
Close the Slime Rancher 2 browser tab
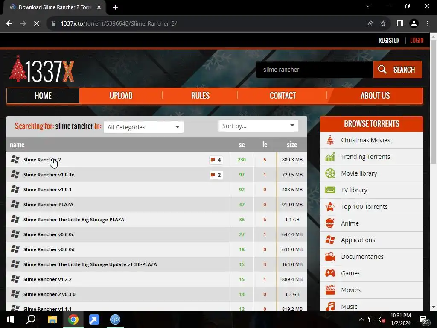(99, 7)
